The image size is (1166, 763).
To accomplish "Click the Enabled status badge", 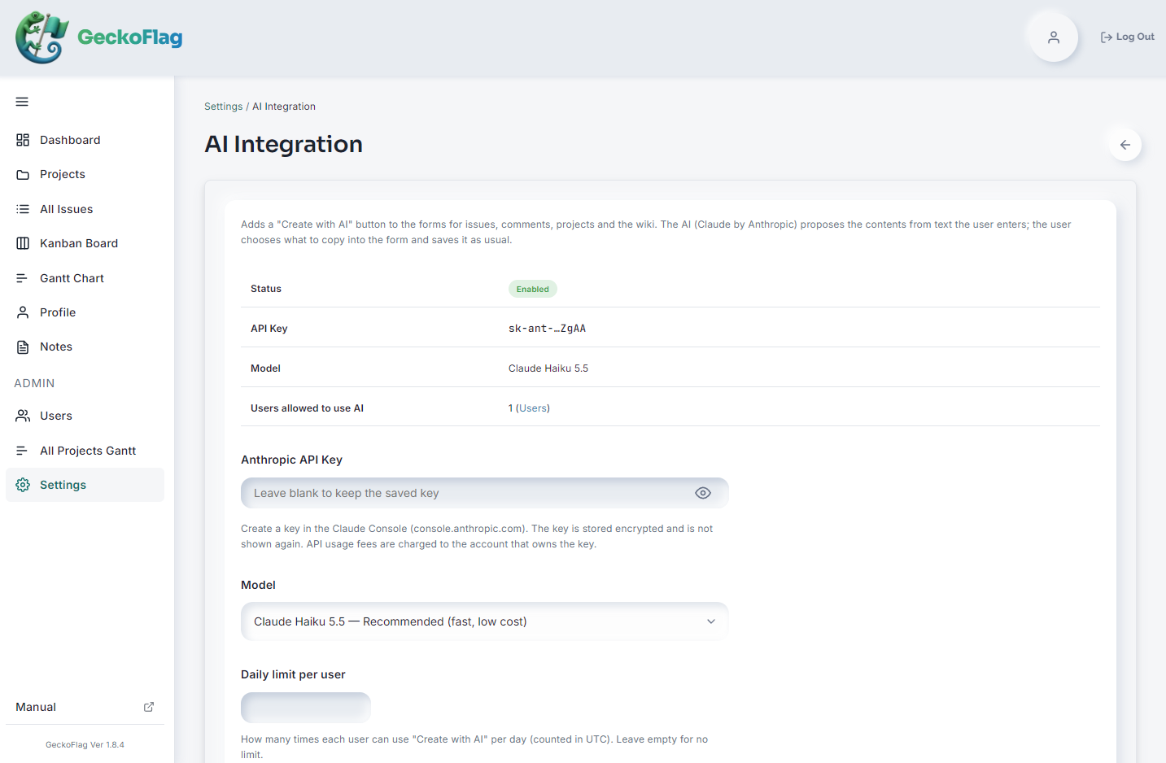I will click(533, 289).
